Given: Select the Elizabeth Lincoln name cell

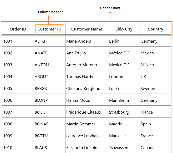Looking at the screenshot, I should pyautogui.click(x=87, y=147).
